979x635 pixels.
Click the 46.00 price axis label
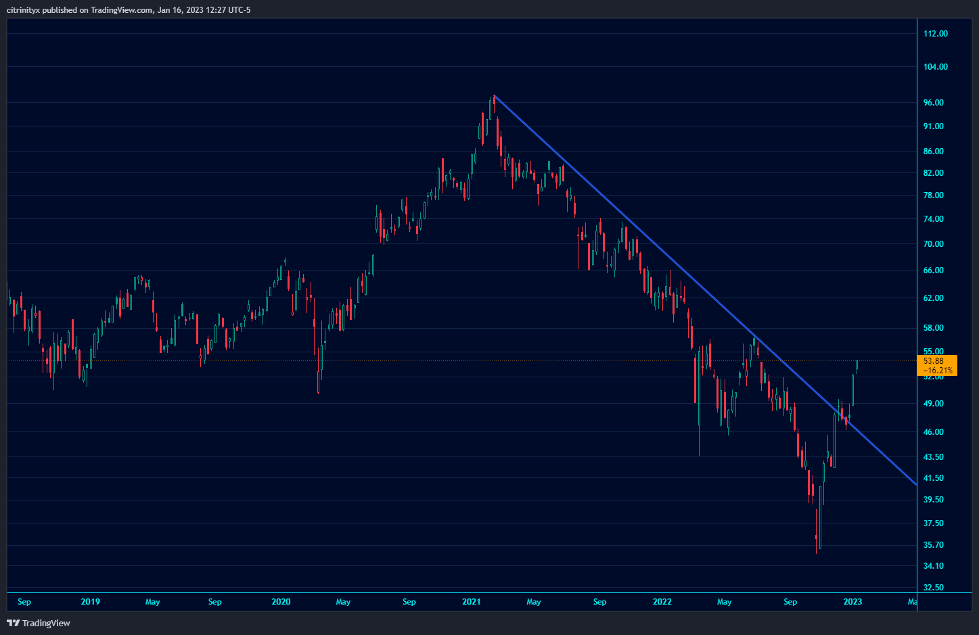pyautogui.click(x=934, y=432)
